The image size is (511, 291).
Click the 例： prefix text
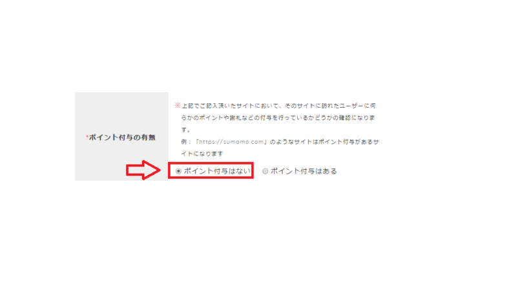187,142
